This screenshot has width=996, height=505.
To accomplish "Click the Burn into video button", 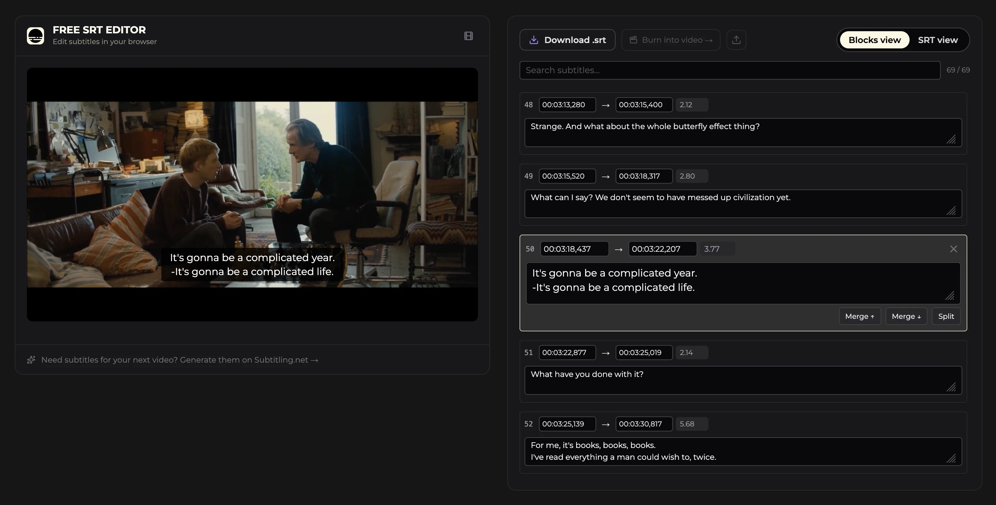I will [x=671, y=39].
